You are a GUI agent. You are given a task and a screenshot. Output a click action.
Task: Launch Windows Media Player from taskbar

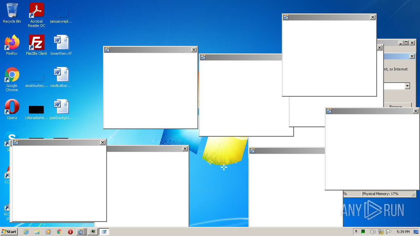pos(48,232)
